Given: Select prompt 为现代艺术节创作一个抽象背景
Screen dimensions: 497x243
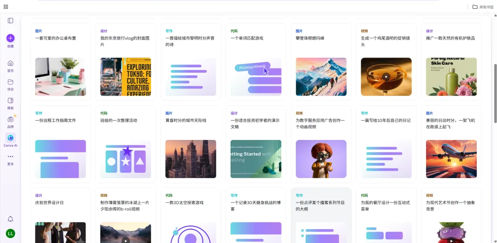Looking at the screenshot, I should tap(451, 206).
